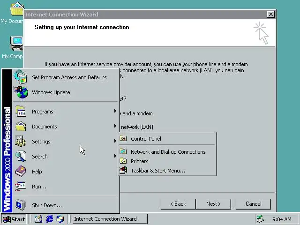This screenshot has height=225, width=300.
Task: Click the Set Program Access and Defaults icon
Action: coord(20,77)
